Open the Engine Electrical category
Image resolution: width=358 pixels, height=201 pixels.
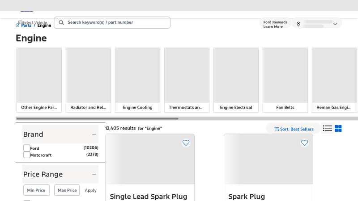(236, 80)
